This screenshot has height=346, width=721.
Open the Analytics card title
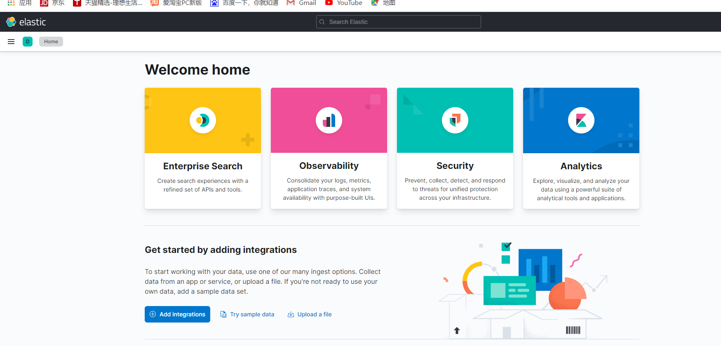pos(581,166)
